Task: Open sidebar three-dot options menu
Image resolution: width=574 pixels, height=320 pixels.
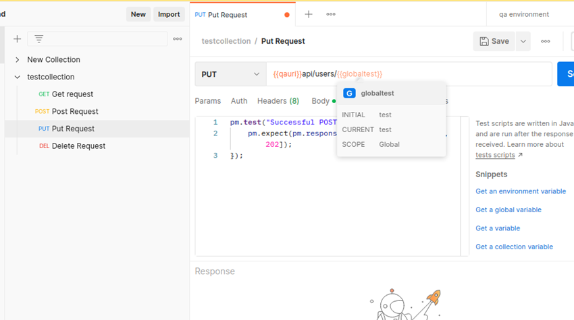Action: tap(178, 39)
